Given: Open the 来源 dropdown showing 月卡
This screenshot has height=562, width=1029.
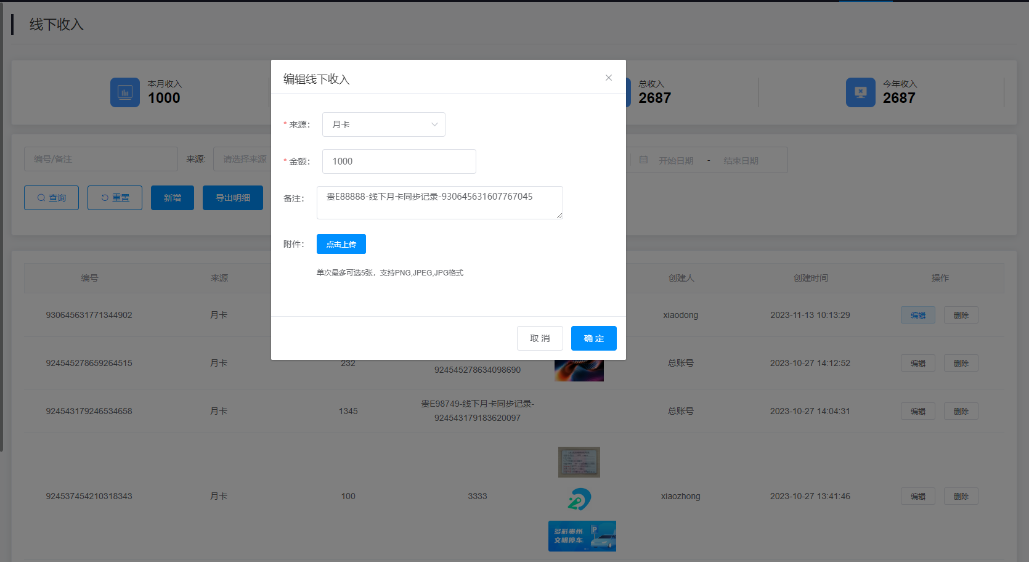Looking at the screenshot, I should click(x=383, y=124).
